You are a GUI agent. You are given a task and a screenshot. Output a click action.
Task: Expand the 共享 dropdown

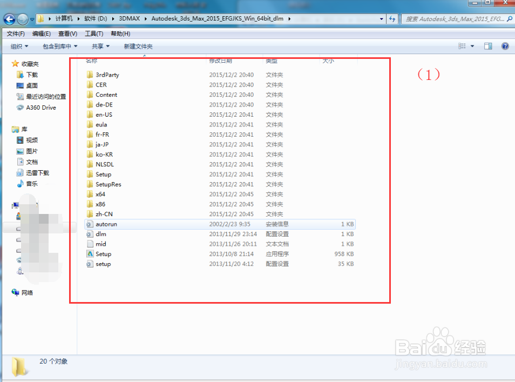click(x=100, y=46)
